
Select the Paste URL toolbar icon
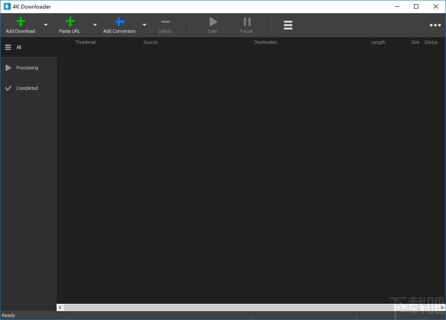pos(69,21)
